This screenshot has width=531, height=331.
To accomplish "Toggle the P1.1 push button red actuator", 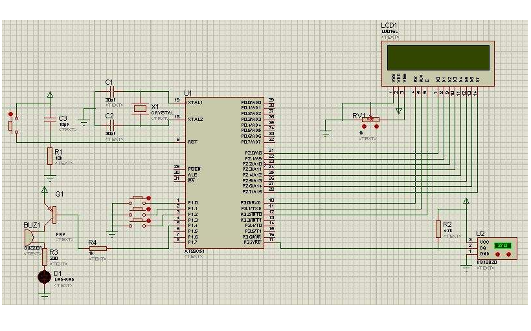I will pyautogui.click(x=148, y=209).
